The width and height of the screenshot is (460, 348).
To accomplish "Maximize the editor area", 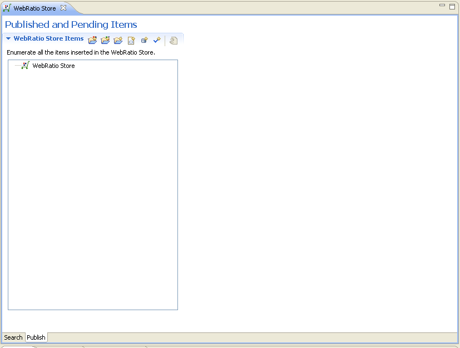I will pos(452,7).
